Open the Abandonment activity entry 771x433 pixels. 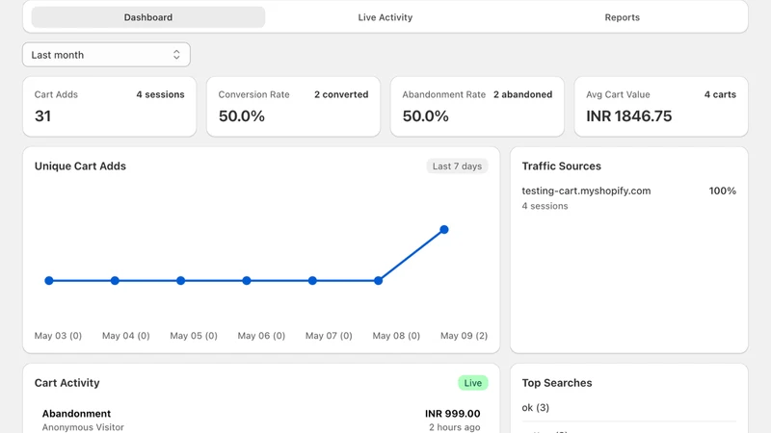click(261, 420)
